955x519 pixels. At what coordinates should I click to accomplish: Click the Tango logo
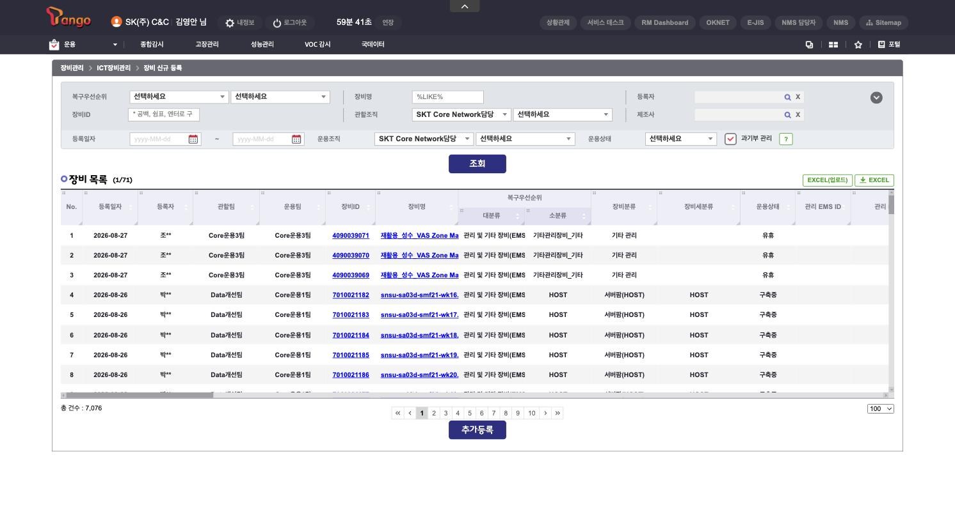coord(68,17)
